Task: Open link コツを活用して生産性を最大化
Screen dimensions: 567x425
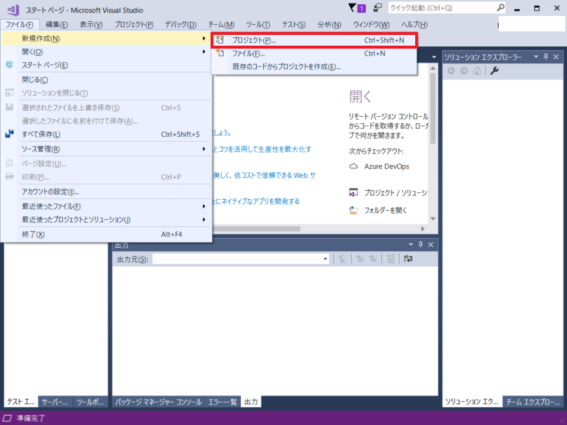Action: [x=262, y=149]
